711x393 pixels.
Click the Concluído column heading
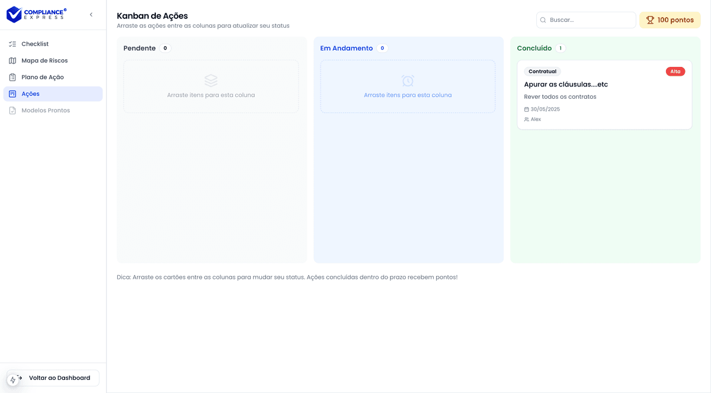pos(534,48)
